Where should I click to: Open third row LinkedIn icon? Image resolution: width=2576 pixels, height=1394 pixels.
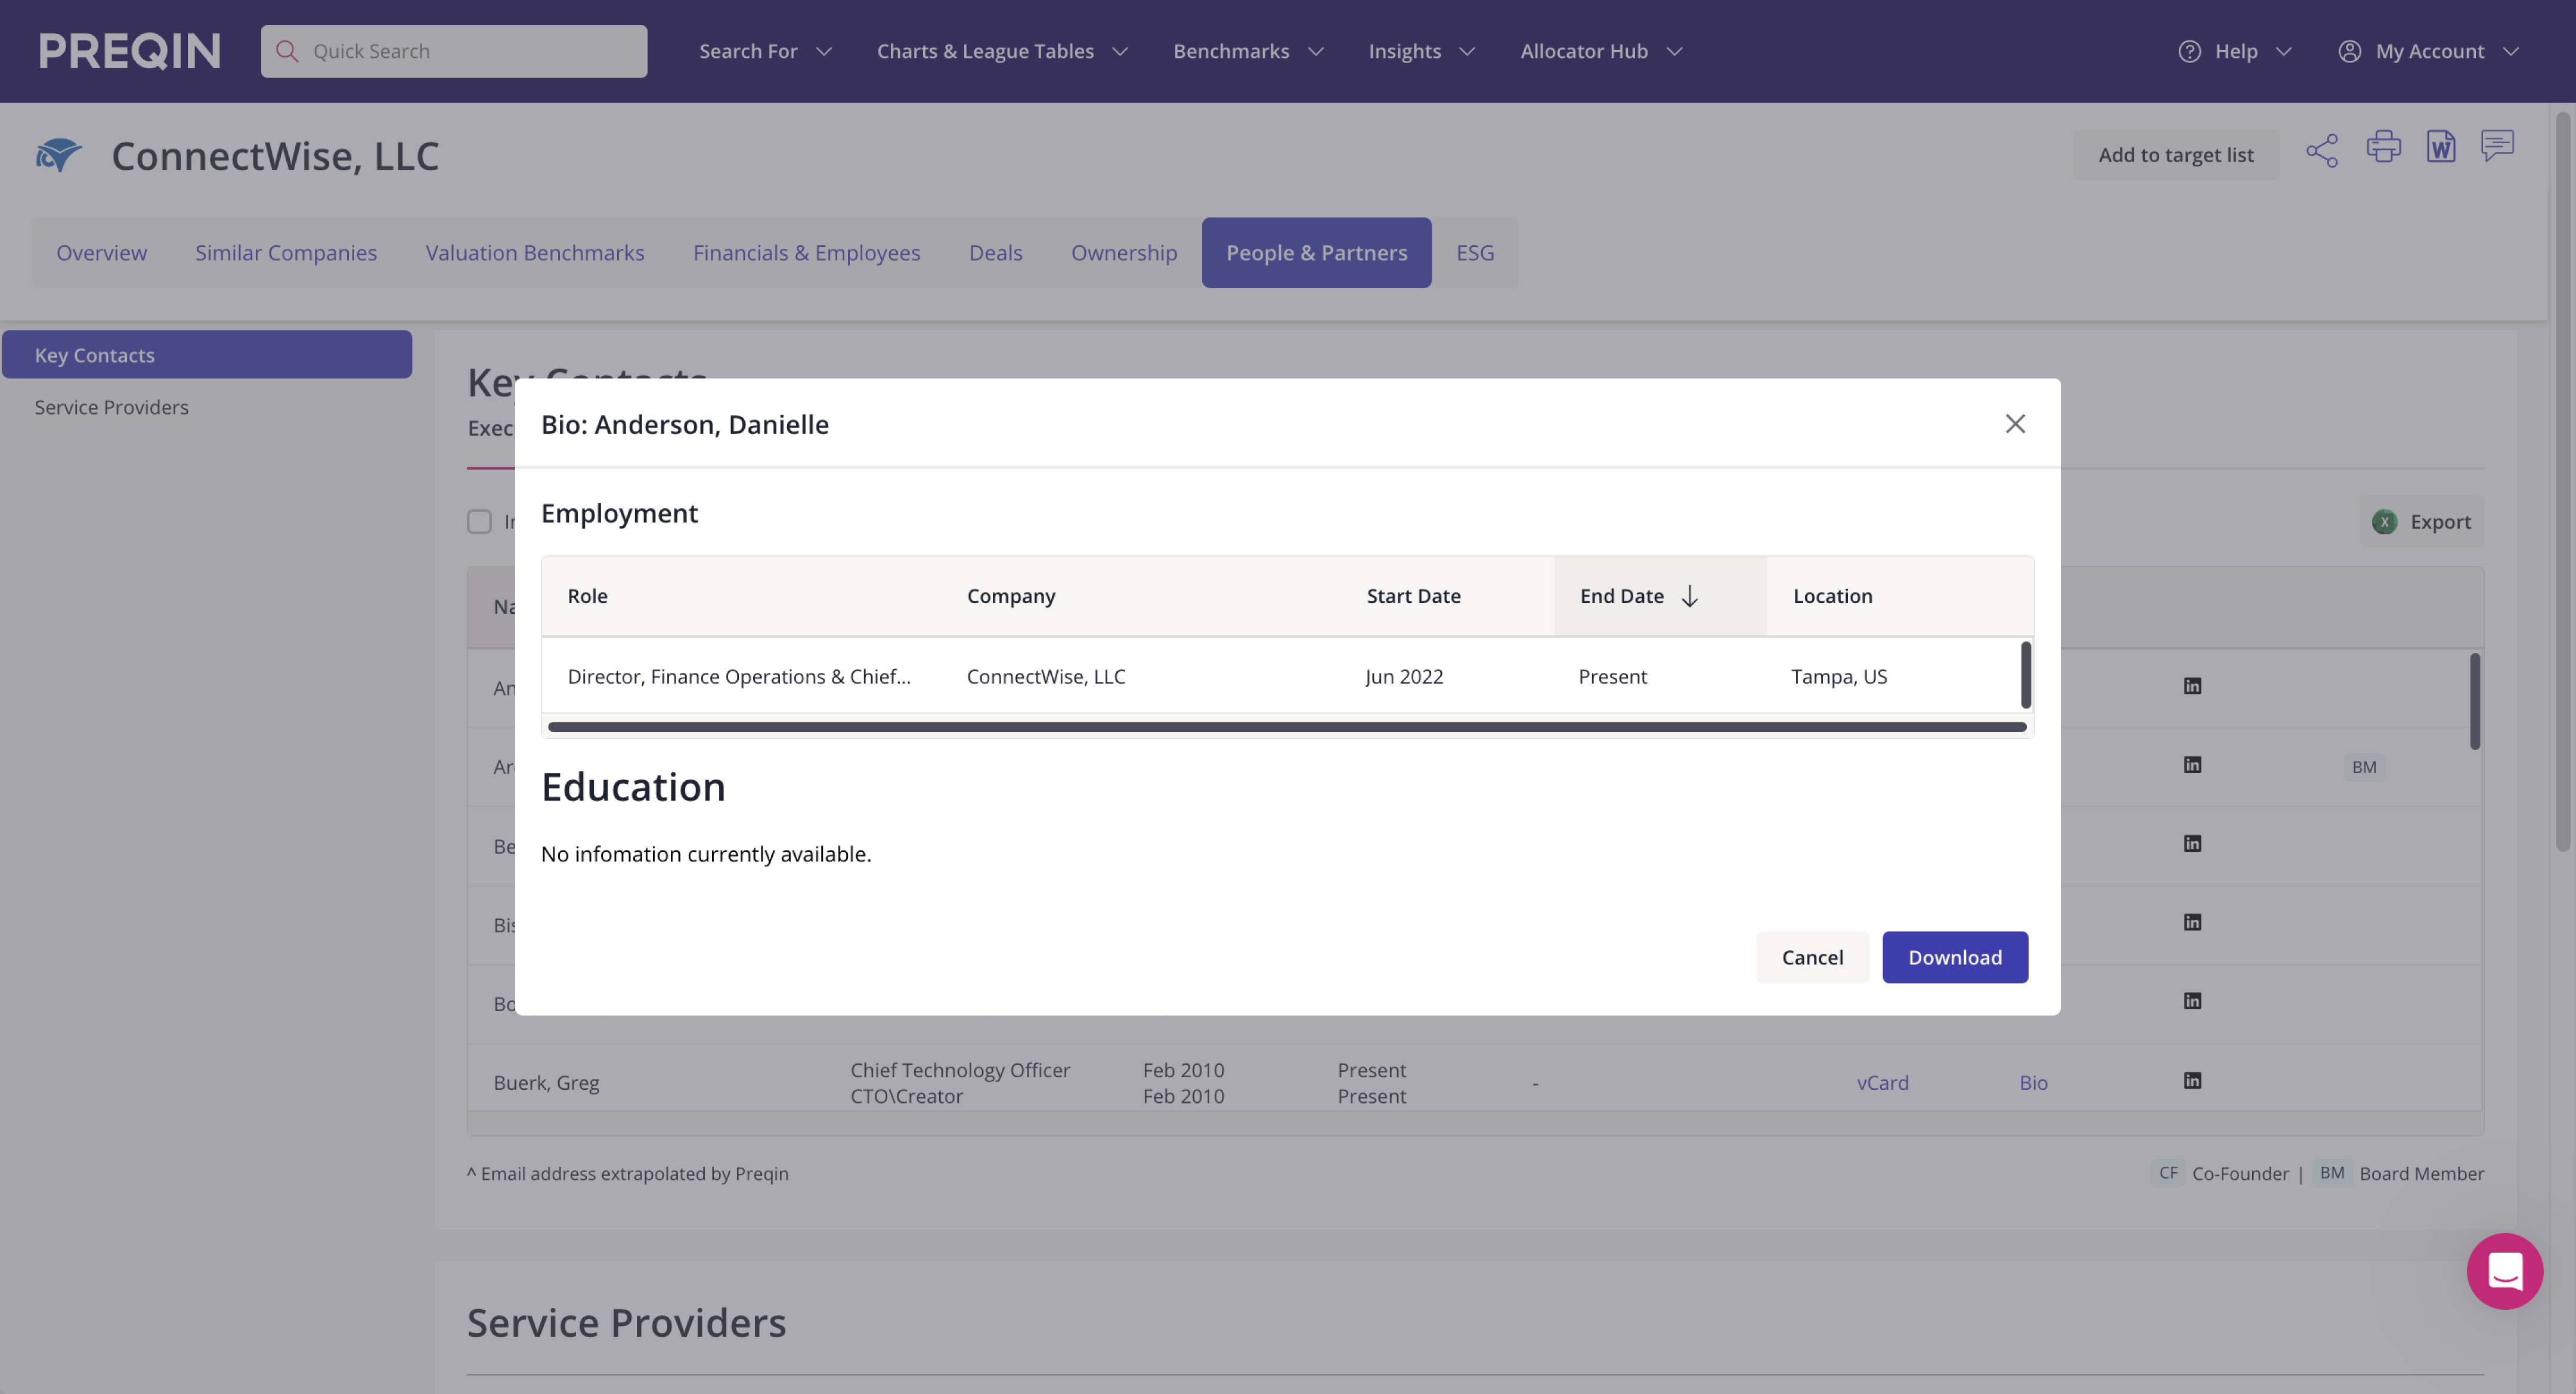2192,844
